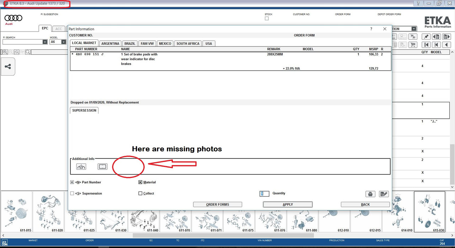The width and height of the screenshot is (455, 248).
Task: Click the Quantity input field
Action: coord(264,193)
